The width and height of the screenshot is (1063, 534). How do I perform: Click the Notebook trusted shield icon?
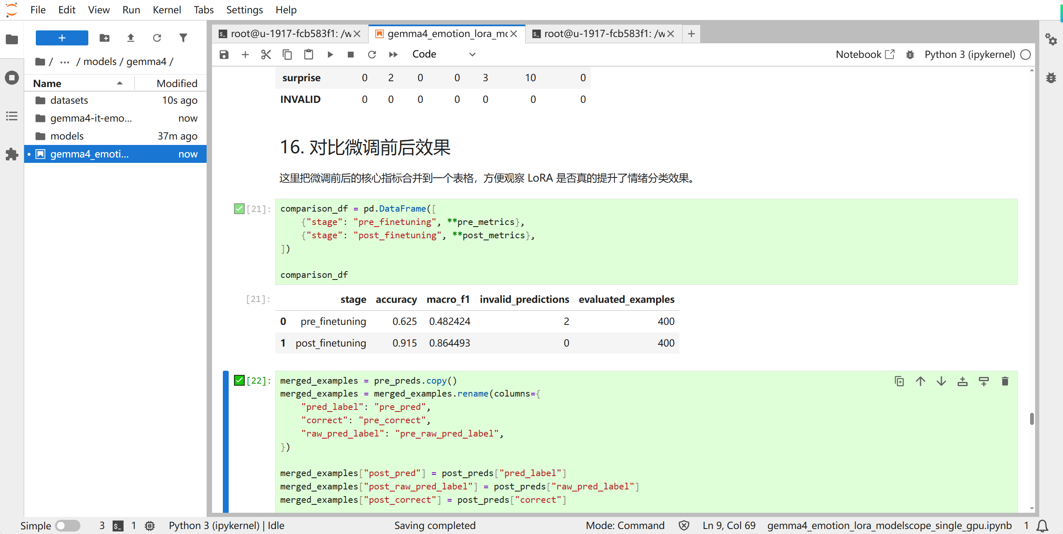[x=684, y=526]
